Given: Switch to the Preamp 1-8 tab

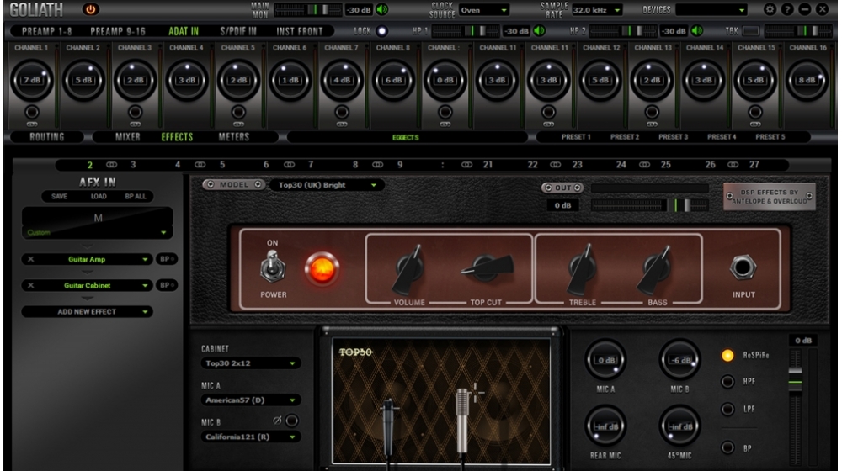Looking at the screenshot, I should pyautogui.click(x=46, y=31).
